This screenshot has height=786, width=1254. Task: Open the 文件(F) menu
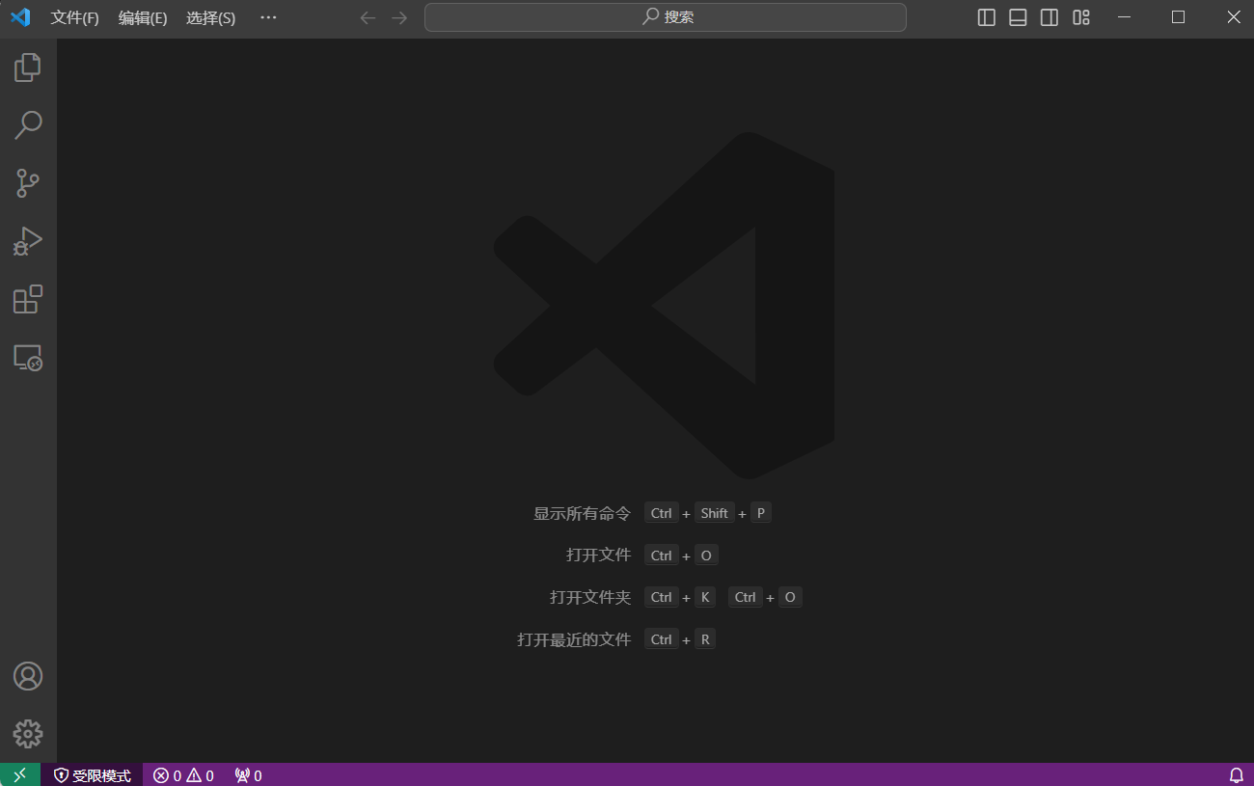coord(75,17)
